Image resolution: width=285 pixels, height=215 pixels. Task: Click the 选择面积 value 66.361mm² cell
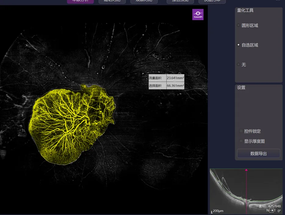pos(175,86)
